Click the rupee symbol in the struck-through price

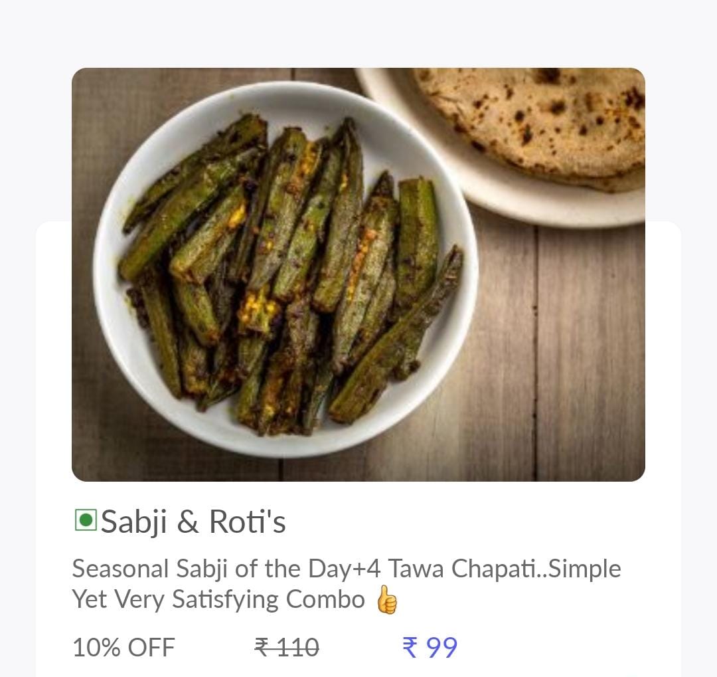click(x=262, y=646)
